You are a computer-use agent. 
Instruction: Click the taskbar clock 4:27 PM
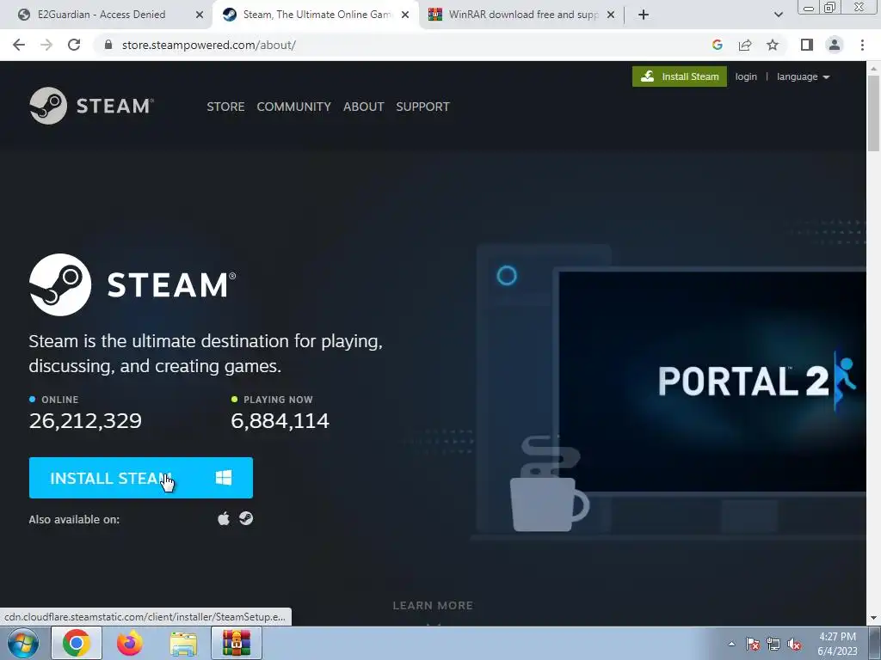[x=837, y=637]
